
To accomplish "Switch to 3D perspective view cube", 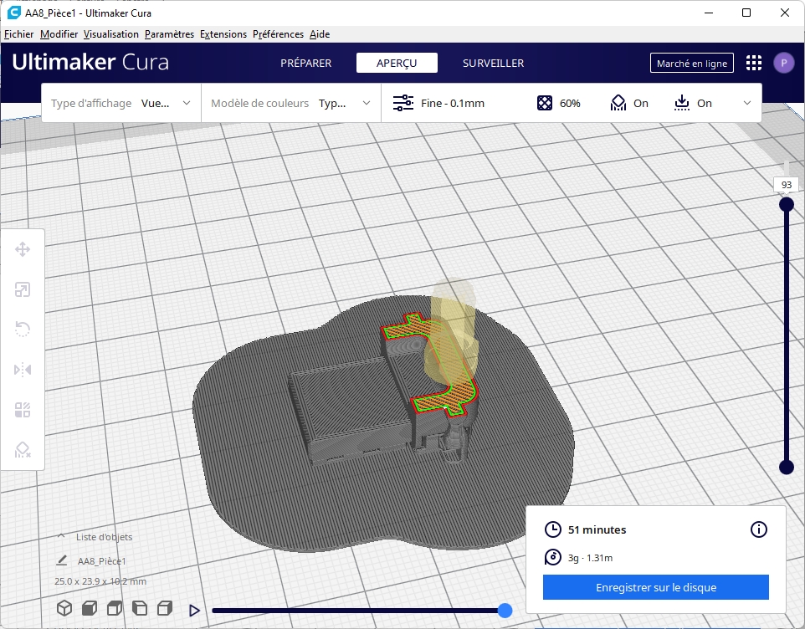I will (x=64, y=608).
